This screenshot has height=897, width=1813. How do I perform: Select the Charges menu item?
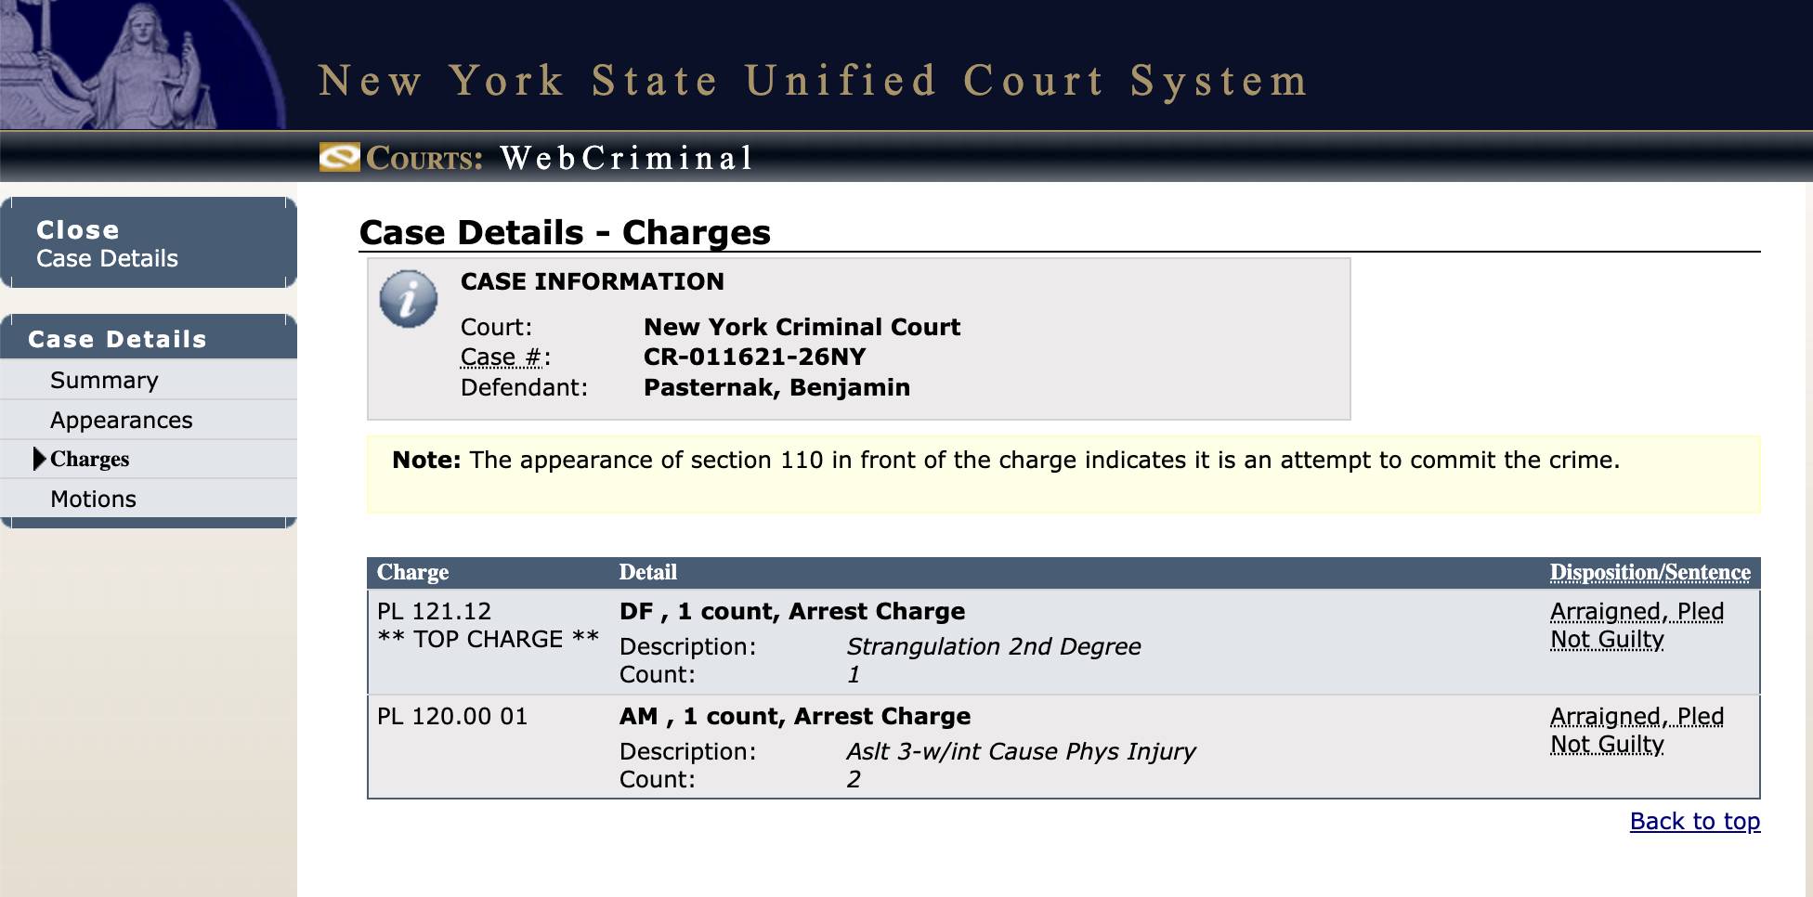tap(89, 459)
